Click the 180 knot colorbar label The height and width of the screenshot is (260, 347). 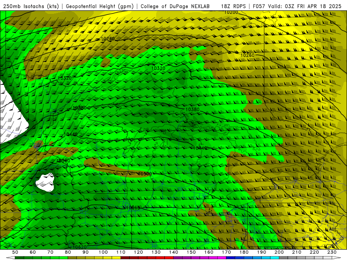[244, 252]
